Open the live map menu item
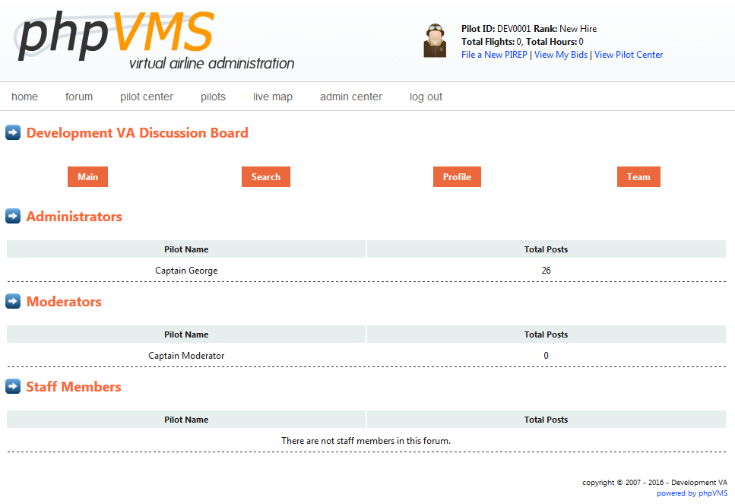This screenshot has height=504, width=735. (273, 97)
